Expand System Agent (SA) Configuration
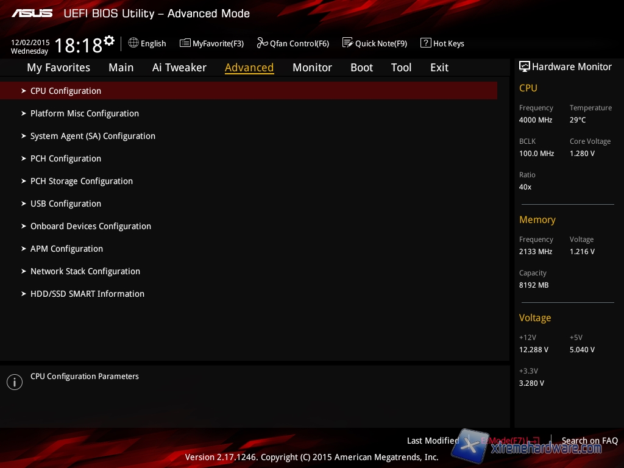624x468 pixels. [93, 136]
